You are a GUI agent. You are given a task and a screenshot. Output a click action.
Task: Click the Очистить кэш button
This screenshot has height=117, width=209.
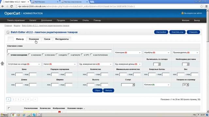[x=177, y=32]
